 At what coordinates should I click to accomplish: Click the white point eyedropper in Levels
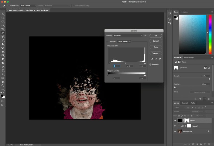[159, 59]
